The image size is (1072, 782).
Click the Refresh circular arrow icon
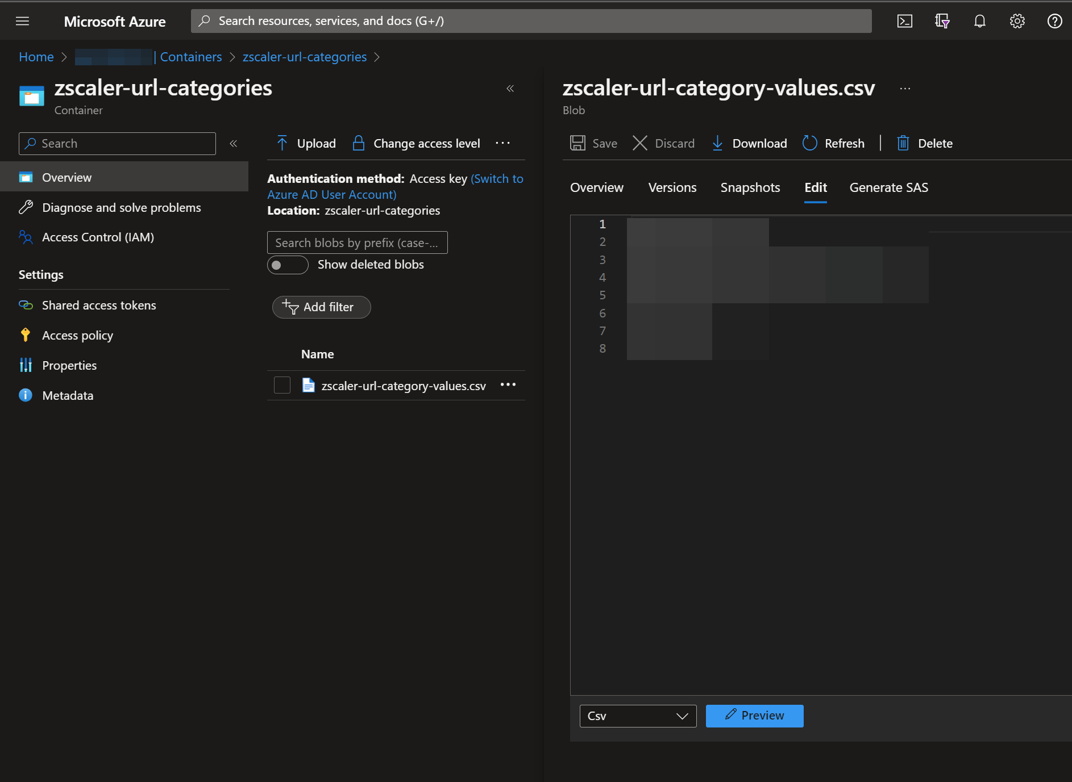(x=809, y=143)
